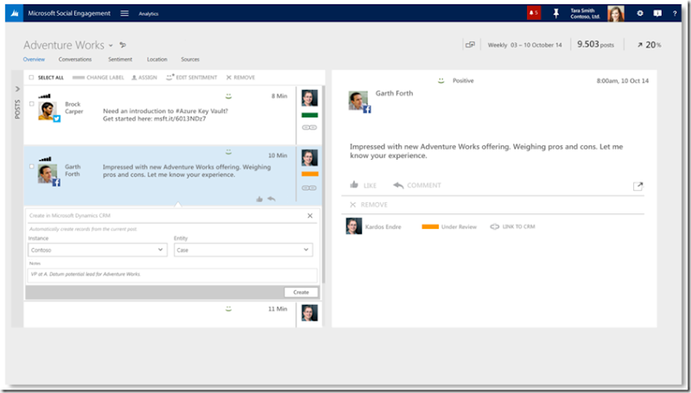Image resolution: width=691 pixels, height=393 pixels.
Task: Open post in external window icon
Action: [637, 187]
